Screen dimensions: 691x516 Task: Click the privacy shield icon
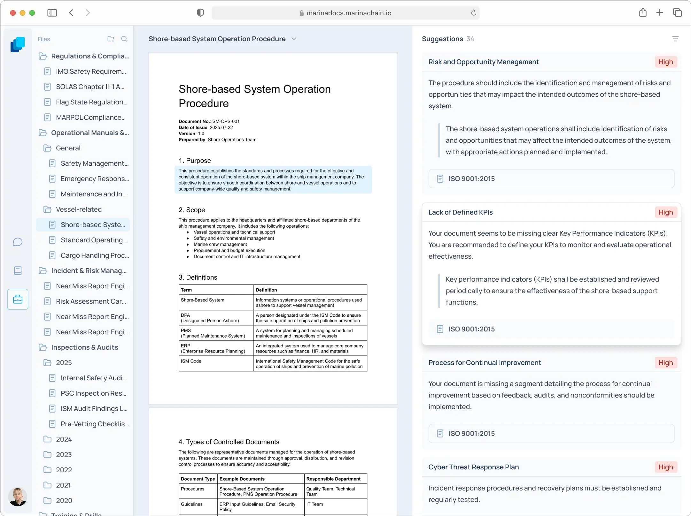200,13
